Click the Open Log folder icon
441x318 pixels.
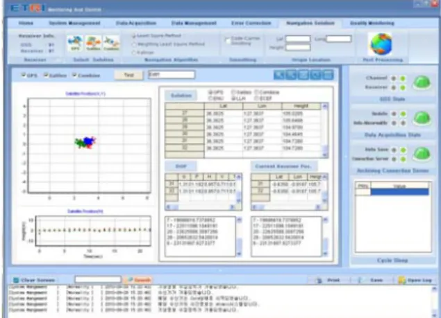tap(401, 280)
